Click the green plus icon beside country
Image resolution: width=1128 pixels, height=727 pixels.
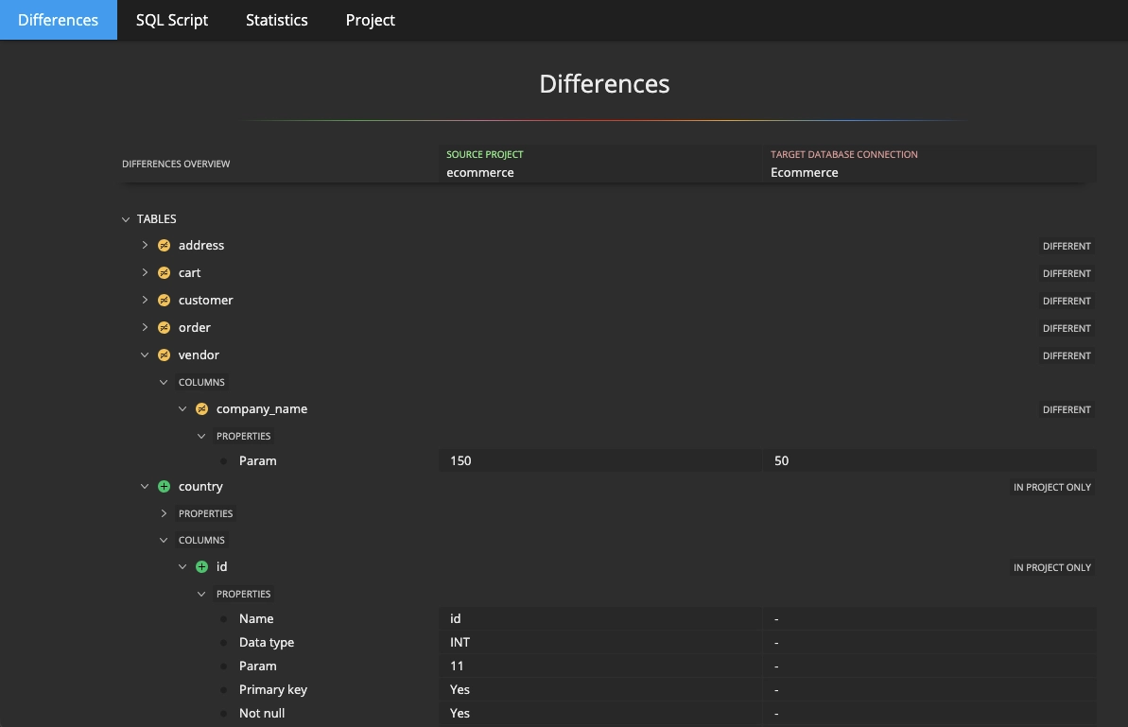164,487
